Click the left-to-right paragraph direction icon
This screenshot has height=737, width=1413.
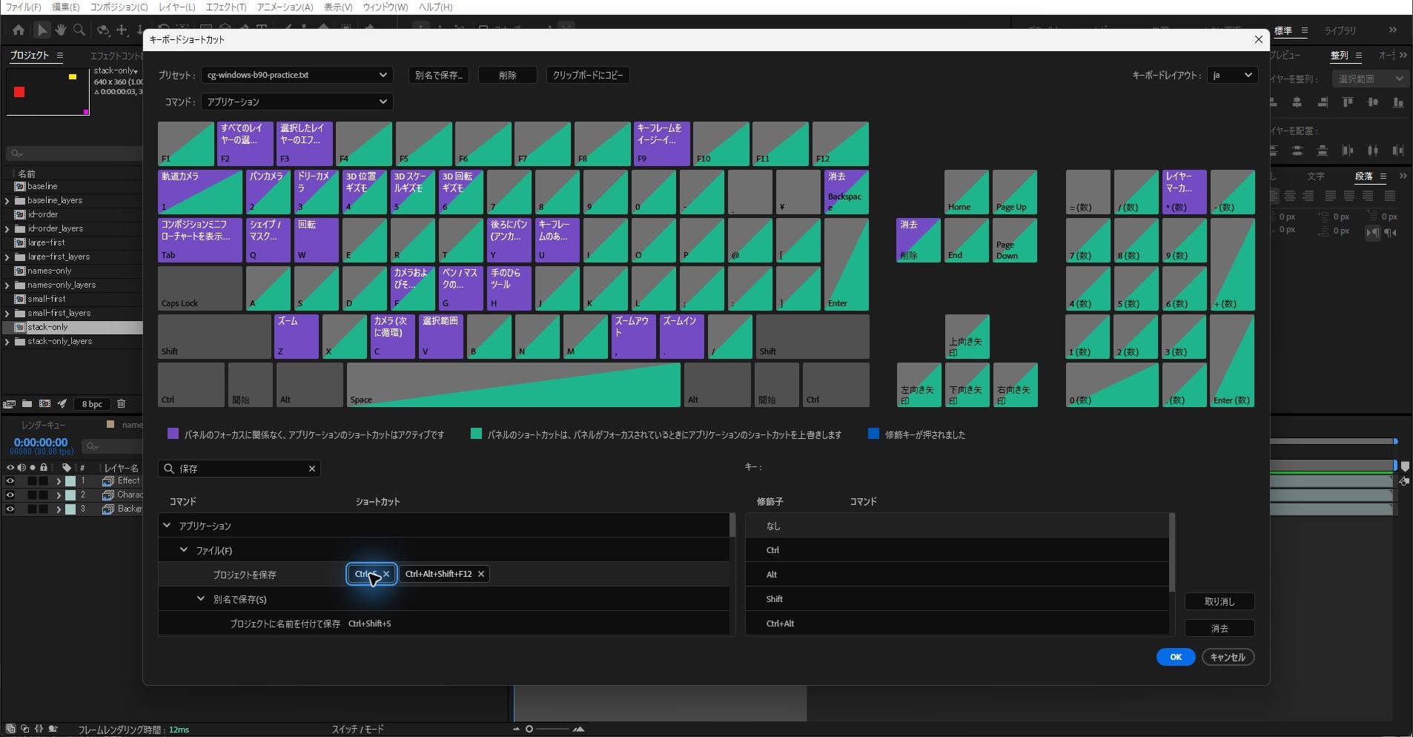[1373, 233]
